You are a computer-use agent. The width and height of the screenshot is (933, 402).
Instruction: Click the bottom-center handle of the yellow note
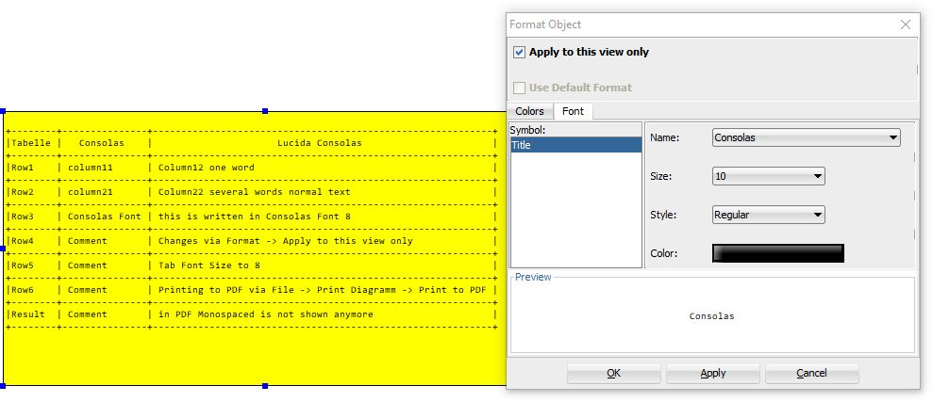coord(265,386)
